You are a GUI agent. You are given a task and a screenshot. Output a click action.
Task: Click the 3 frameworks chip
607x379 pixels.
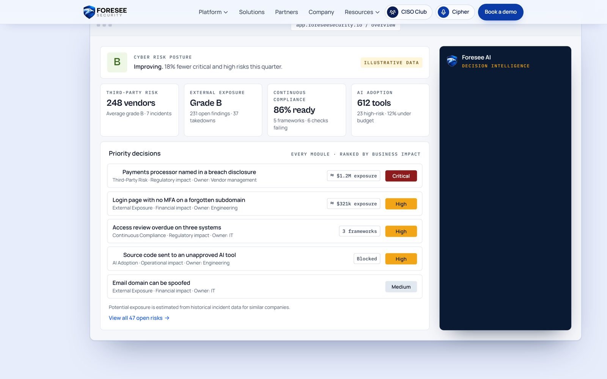[x=360, y=231]
